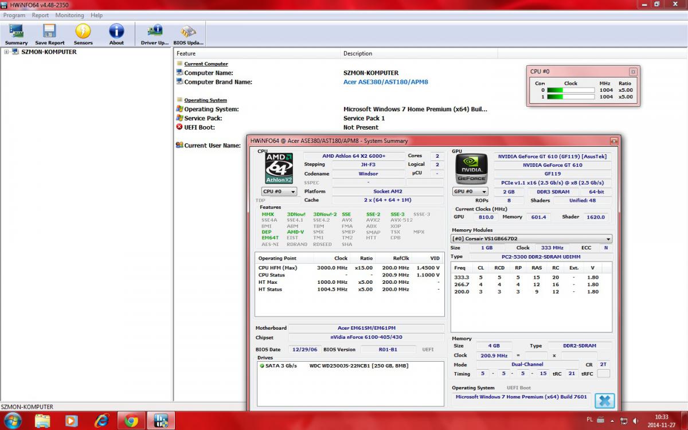Open the Corsair VS1GB667D2 memory module dropdown
The image size is (688, 430).
click(531, 239)
